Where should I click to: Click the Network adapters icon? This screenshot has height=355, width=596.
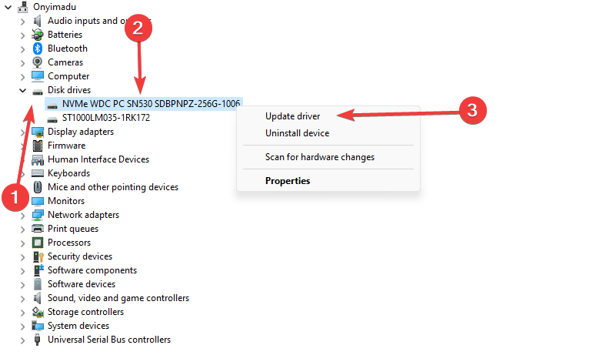pyautogui.click(x=37, y=215)
